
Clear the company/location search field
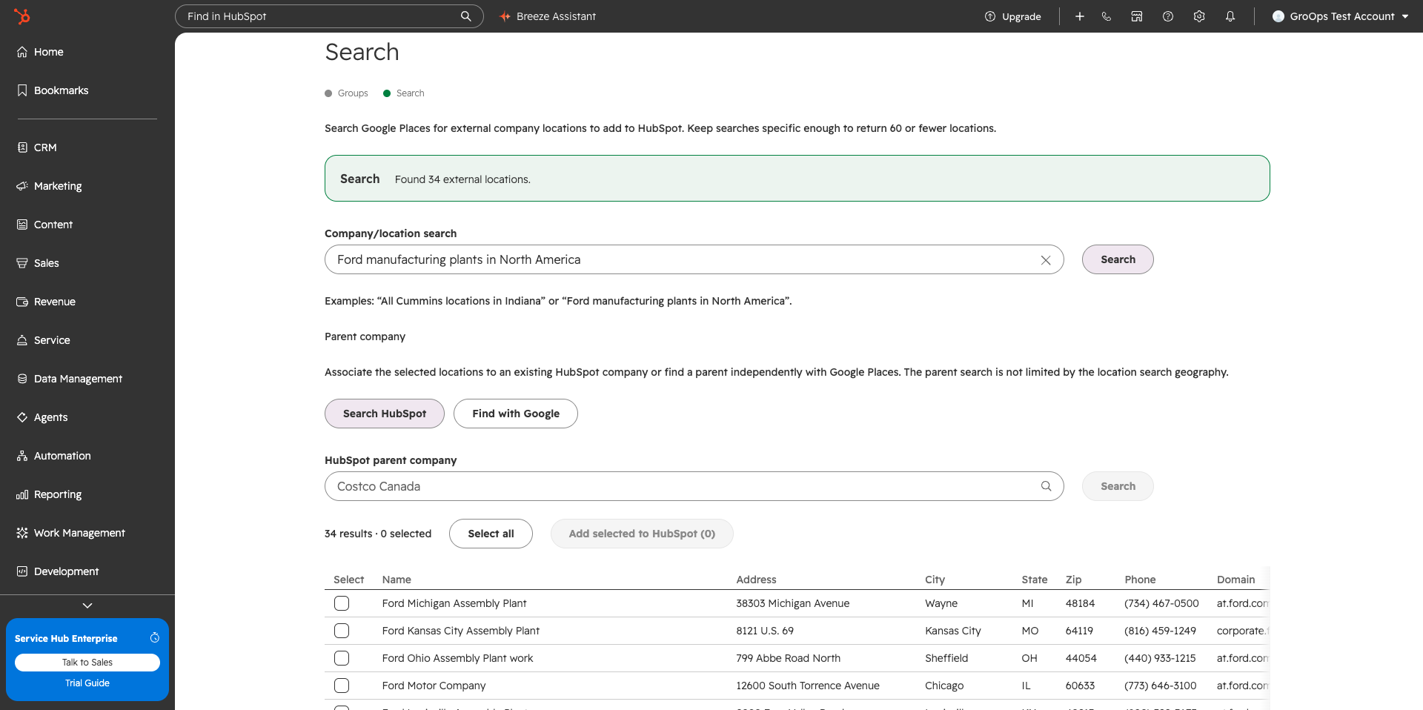(x=1046, y=260)
